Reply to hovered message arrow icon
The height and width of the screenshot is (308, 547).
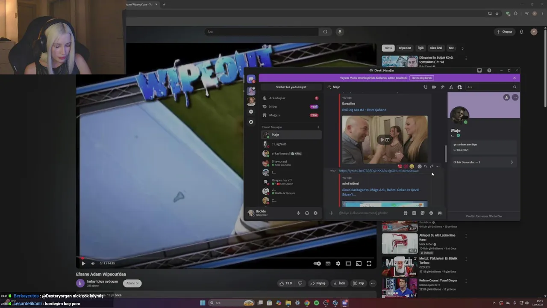(425, 166)
